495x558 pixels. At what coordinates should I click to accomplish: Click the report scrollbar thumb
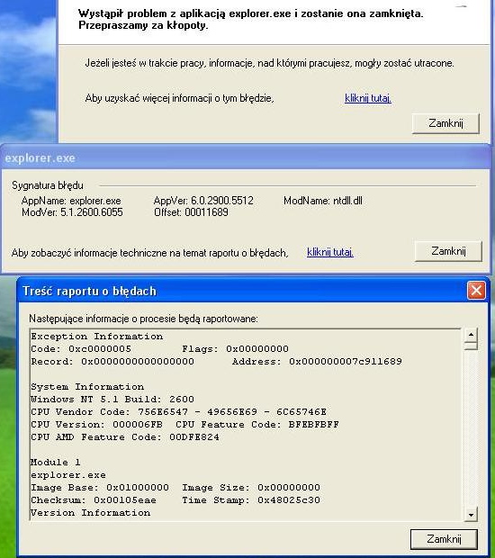pos(471,346)
